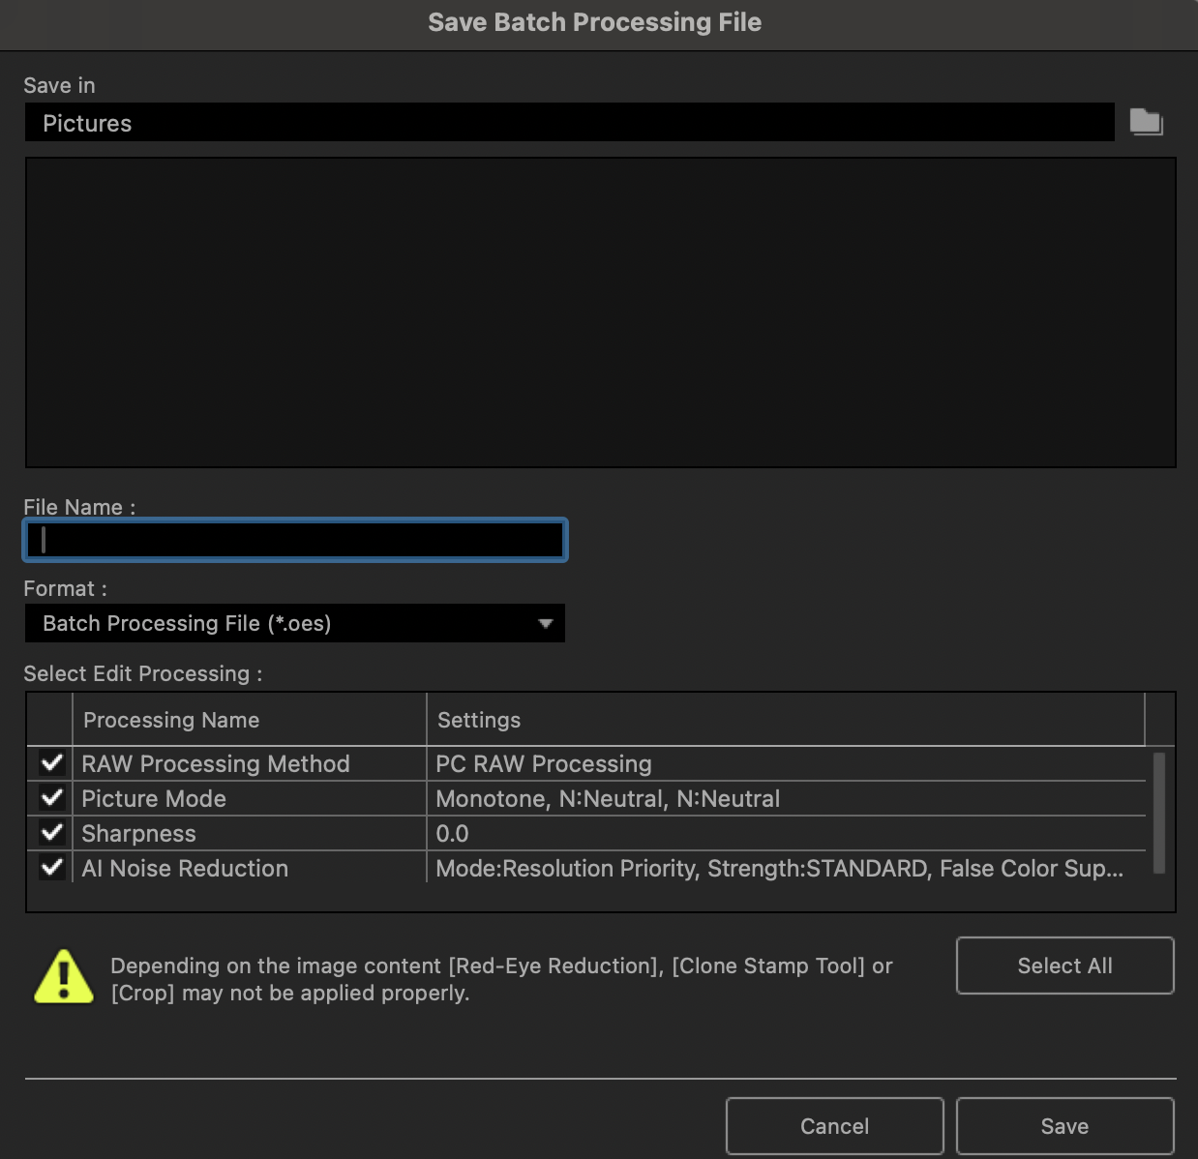Select the RAW Processing Method row name
Screen dimensions: 1198x1159
click(216, 763)
